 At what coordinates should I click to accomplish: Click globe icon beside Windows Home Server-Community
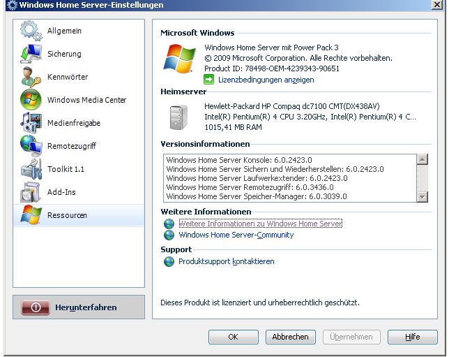(169, 235)
